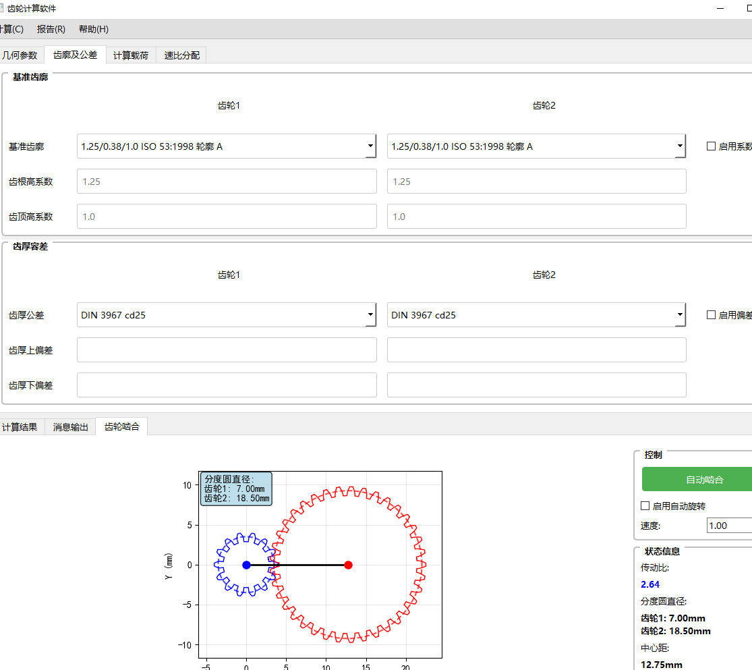Expand the 齿轮2 基准齿廓 dropdown
Image resolution: width=752 pixels, height=670 pixels.
536,146
